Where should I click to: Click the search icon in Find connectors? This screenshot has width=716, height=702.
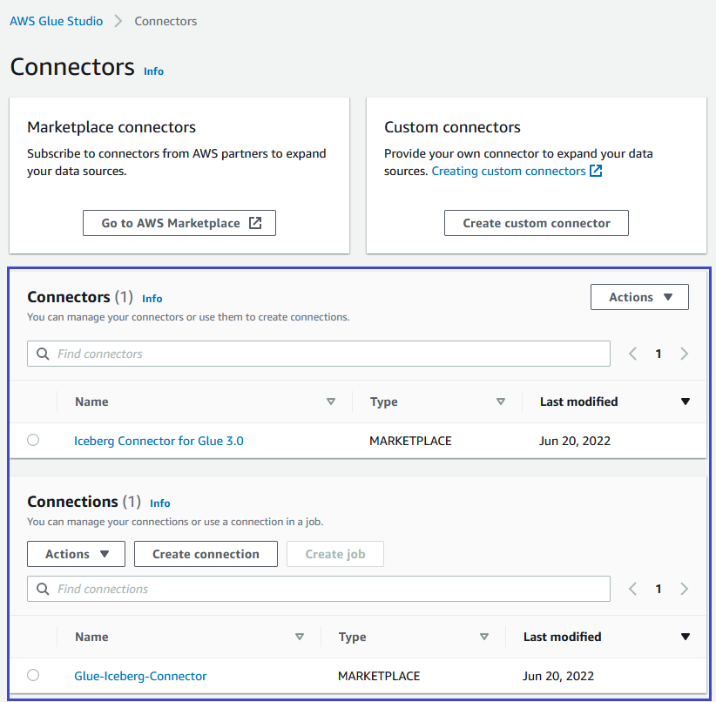tap(43, 354)
